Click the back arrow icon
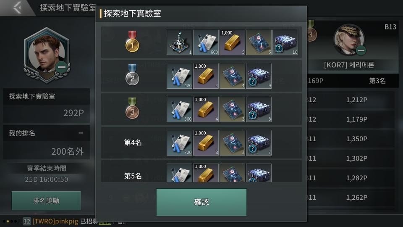The width and height of the screenshot is (403, 227). (17, 8)
